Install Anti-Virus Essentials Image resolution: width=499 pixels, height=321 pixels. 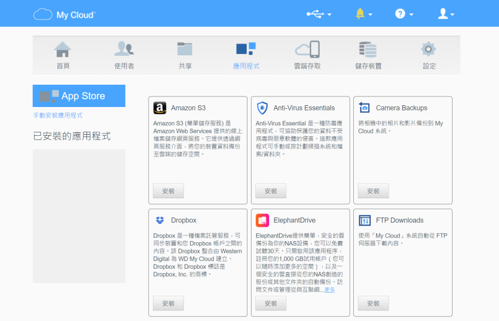point(271,190)
